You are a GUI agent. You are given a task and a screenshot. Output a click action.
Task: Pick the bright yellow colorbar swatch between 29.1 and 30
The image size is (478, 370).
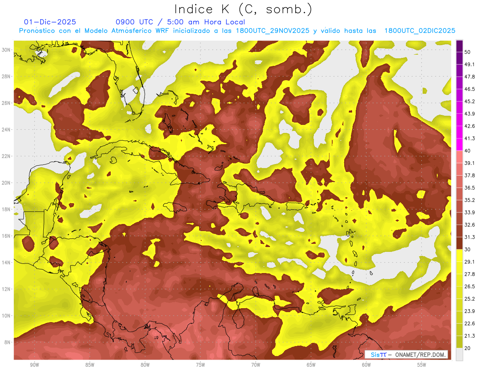click(x=459, y=255)
